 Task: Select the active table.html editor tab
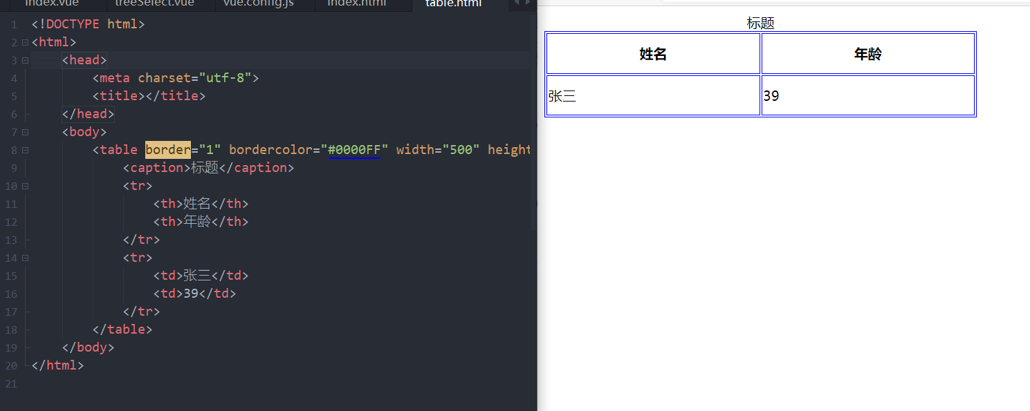click(x=454, y=3)
